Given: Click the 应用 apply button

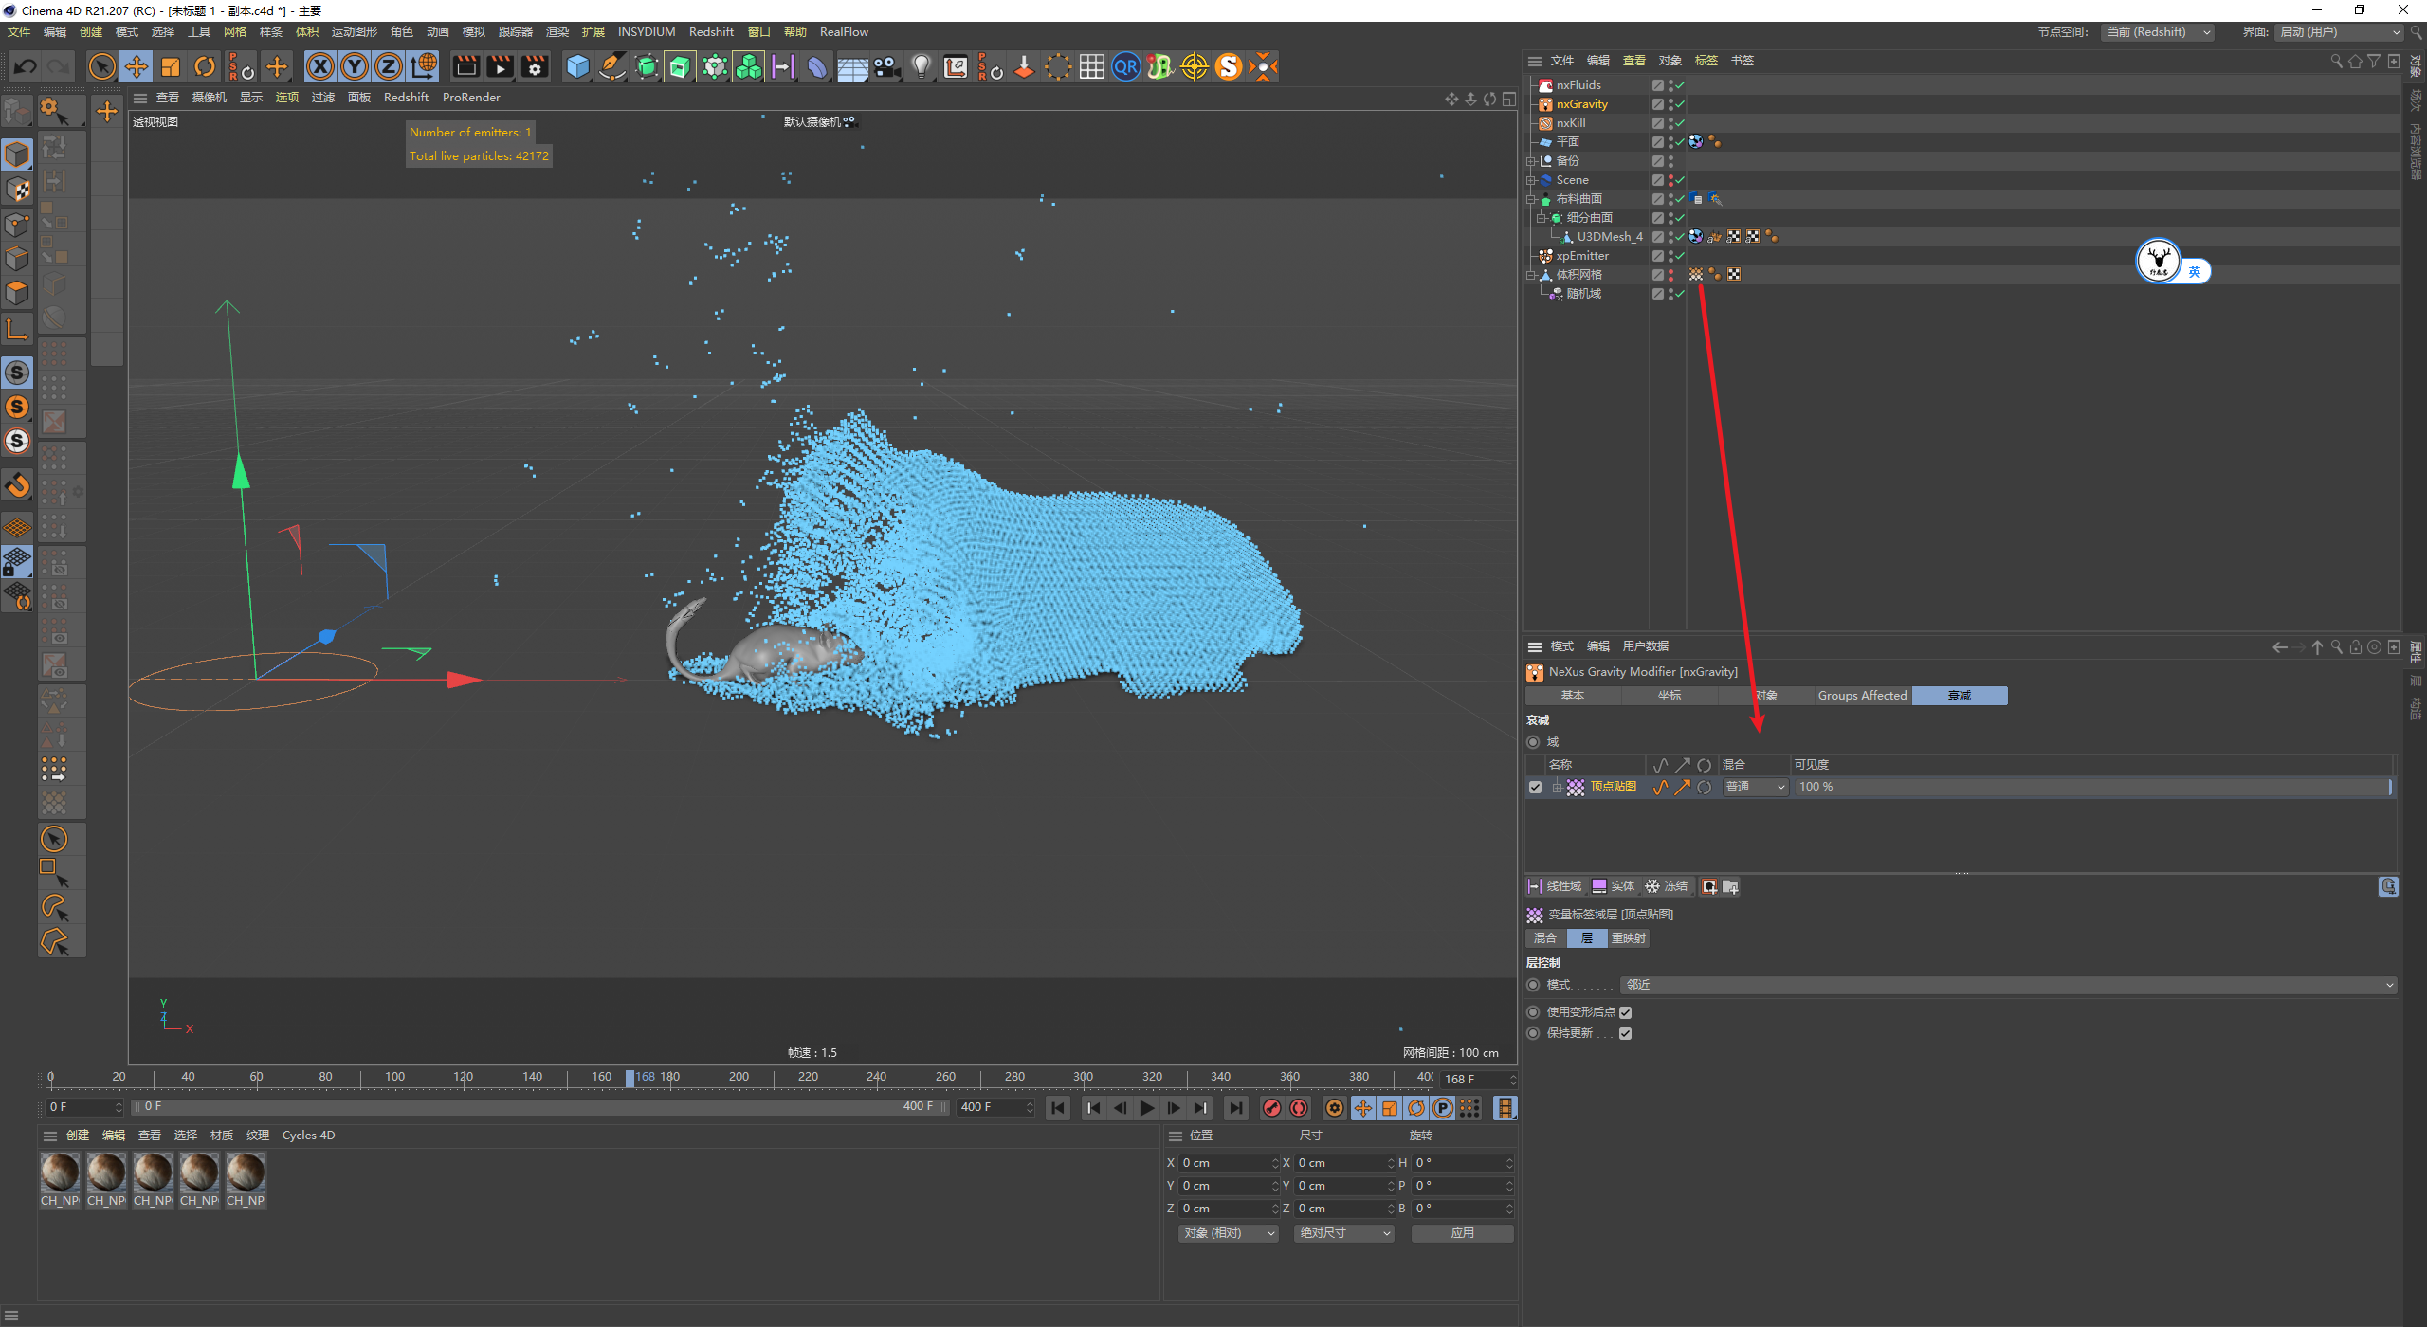Looking at the screenshot, I should coord(1462,1233).
